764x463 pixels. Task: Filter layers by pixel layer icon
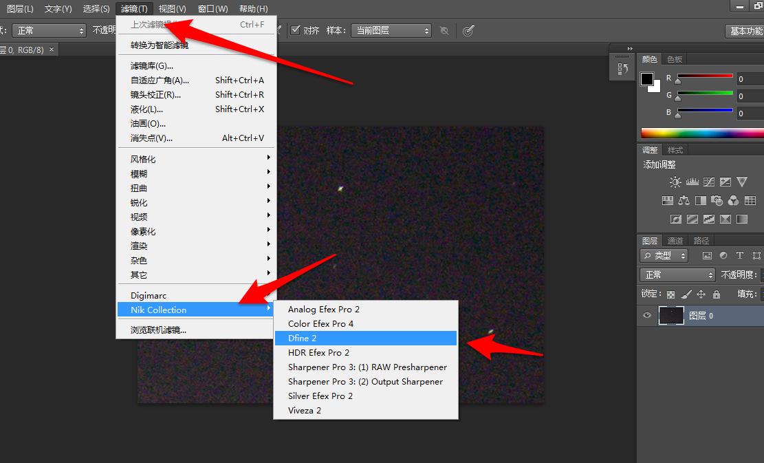coord(707,255)
